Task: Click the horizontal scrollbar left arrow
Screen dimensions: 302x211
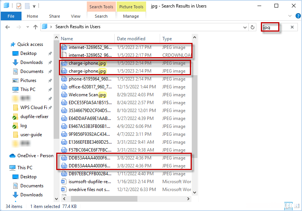Action: [x=64, y=199]
